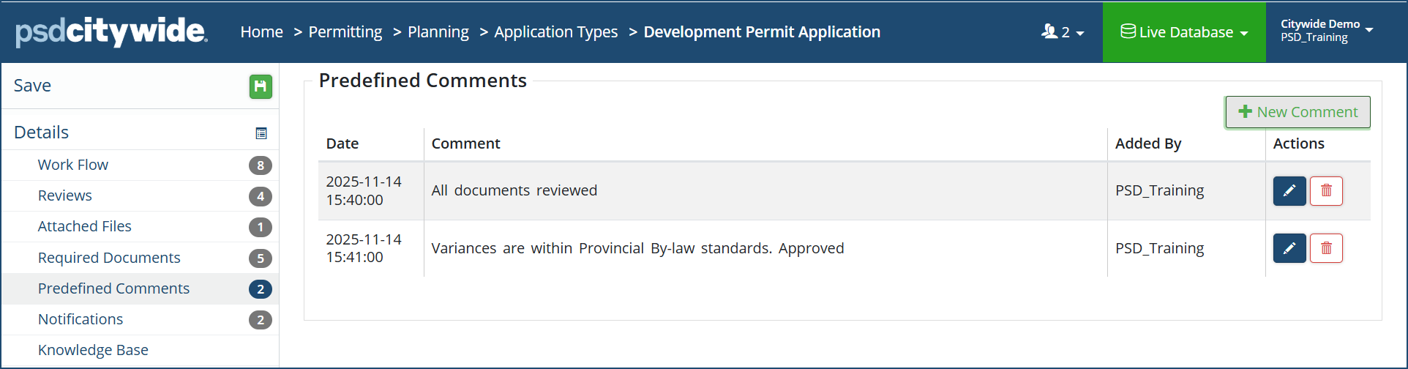1408x369 pixels.
Task: Go to Home breadcrumb
Action: click(x=261, y=32)
